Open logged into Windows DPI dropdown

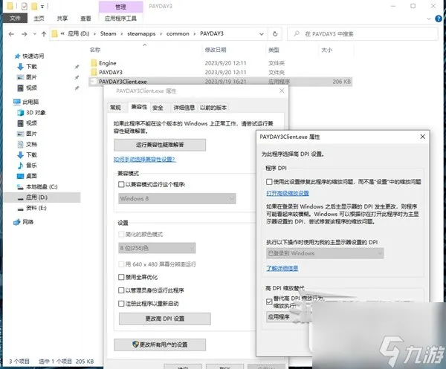coord(325,253)
